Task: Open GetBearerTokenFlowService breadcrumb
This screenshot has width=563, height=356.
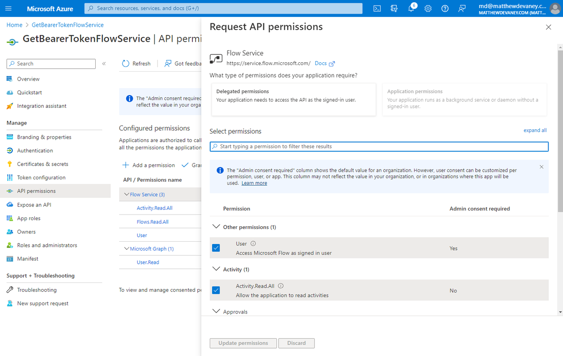Action: (68, 25)
